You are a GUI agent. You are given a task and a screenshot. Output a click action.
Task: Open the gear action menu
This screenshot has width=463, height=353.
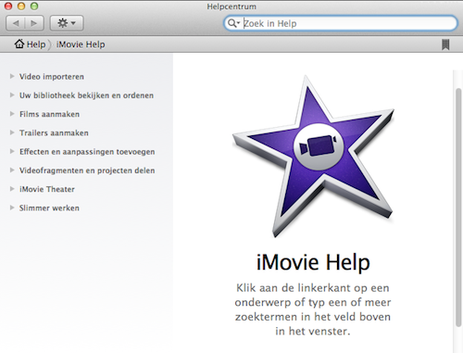coord(67,23)
